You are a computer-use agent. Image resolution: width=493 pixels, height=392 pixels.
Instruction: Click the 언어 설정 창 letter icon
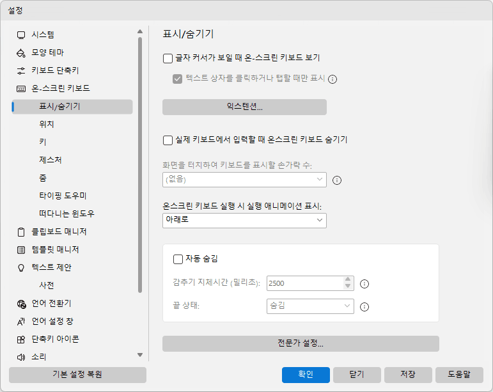pyautogui.click(x=21, y=322)
